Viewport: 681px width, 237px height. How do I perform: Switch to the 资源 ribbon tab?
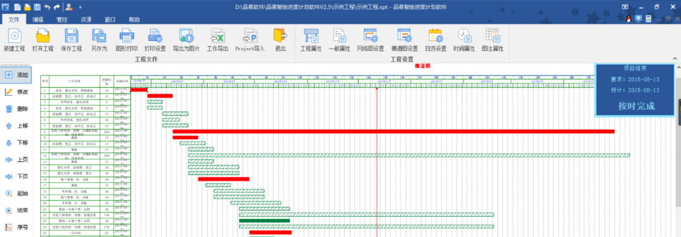tap(86, 20)
